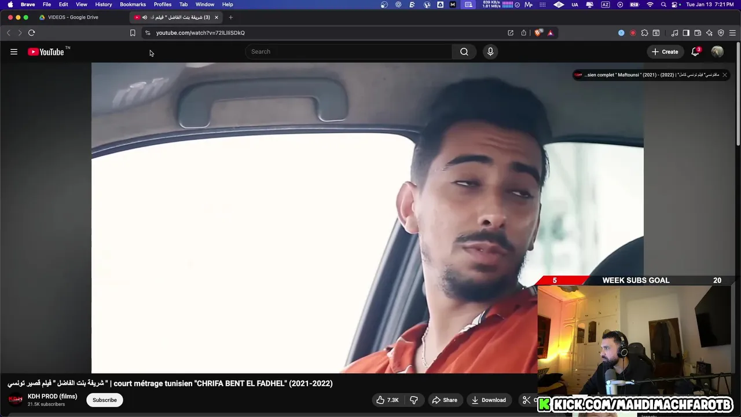Screen dimensions: 741x417
Task: Open Brave main menu hamburger
Action: [732, 33]
